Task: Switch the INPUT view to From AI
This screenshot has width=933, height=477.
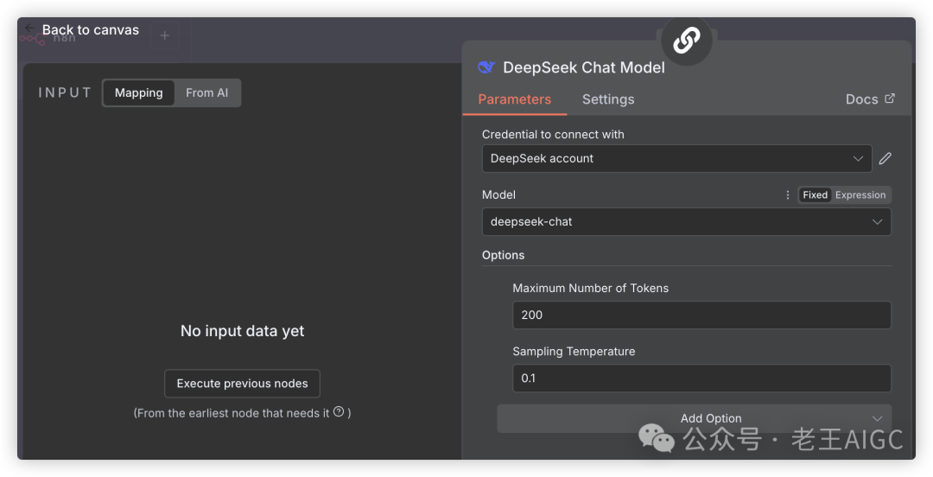Action: coord(207,93)
